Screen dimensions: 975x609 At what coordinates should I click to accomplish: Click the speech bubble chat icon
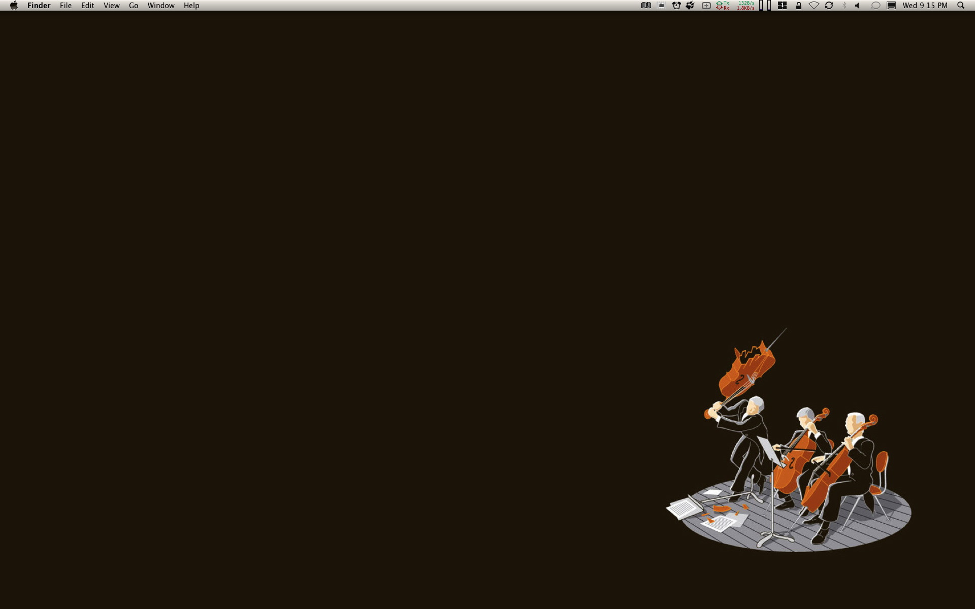point(875,6)
